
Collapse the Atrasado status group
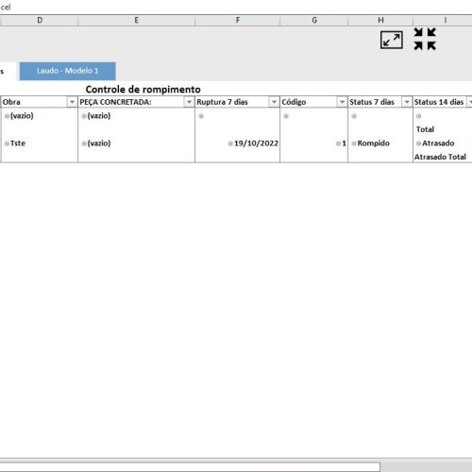click(418, 143)
